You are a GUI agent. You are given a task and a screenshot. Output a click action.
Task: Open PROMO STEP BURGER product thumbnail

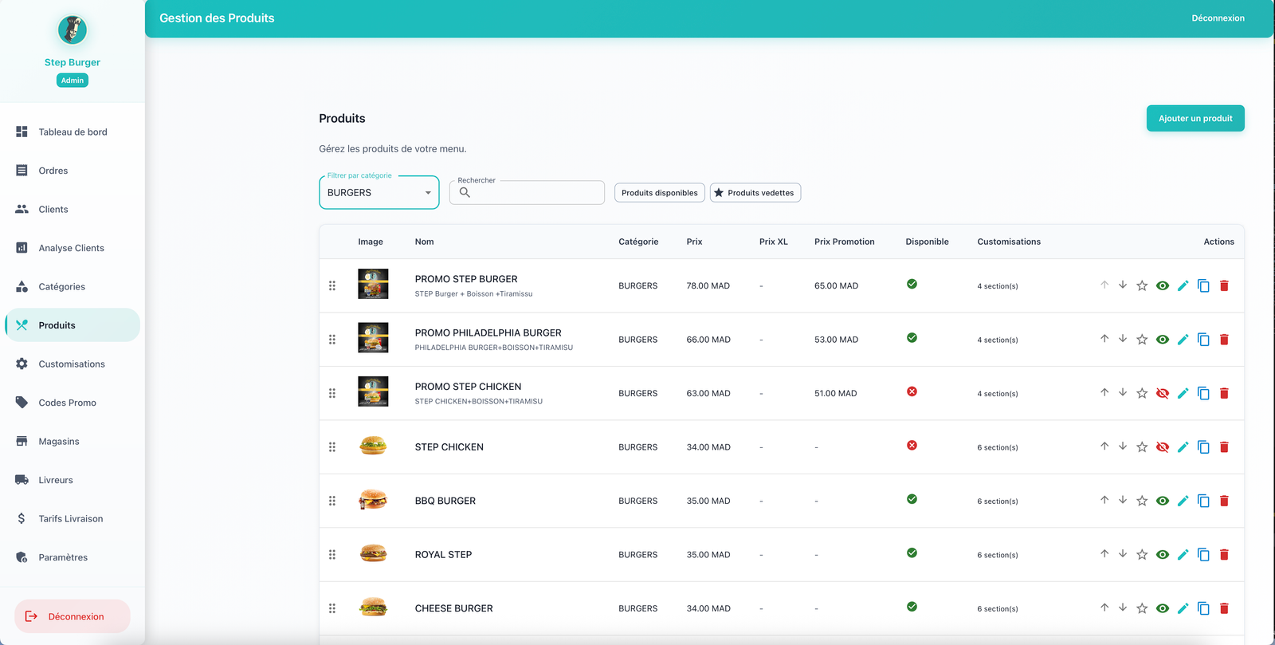[373, 284]
